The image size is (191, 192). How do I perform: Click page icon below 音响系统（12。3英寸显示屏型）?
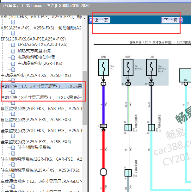click(x=13, y=92)
